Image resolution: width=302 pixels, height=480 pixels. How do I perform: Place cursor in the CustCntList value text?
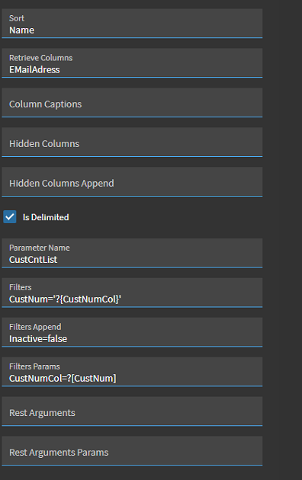(33, 260)
